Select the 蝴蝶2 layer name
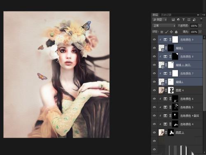This screenshot has height=155, width=206. [179, 48]
